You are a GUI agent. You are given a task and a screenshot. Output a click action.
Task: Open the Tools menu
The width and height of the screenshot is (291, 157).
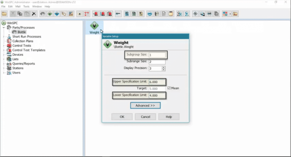click(26, 6)
